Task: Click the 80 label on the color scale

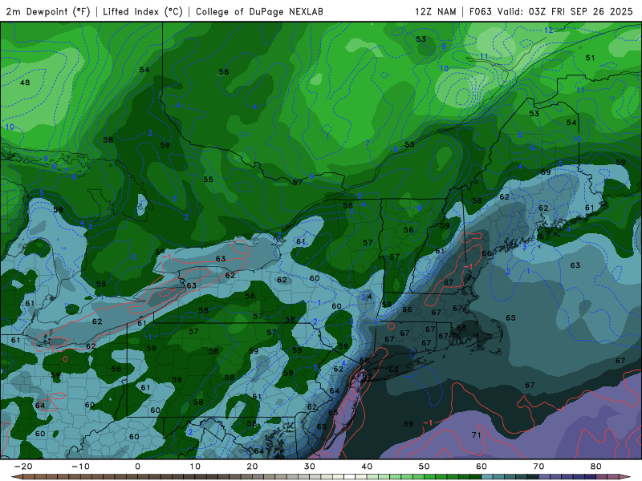Action: (596, 467)
